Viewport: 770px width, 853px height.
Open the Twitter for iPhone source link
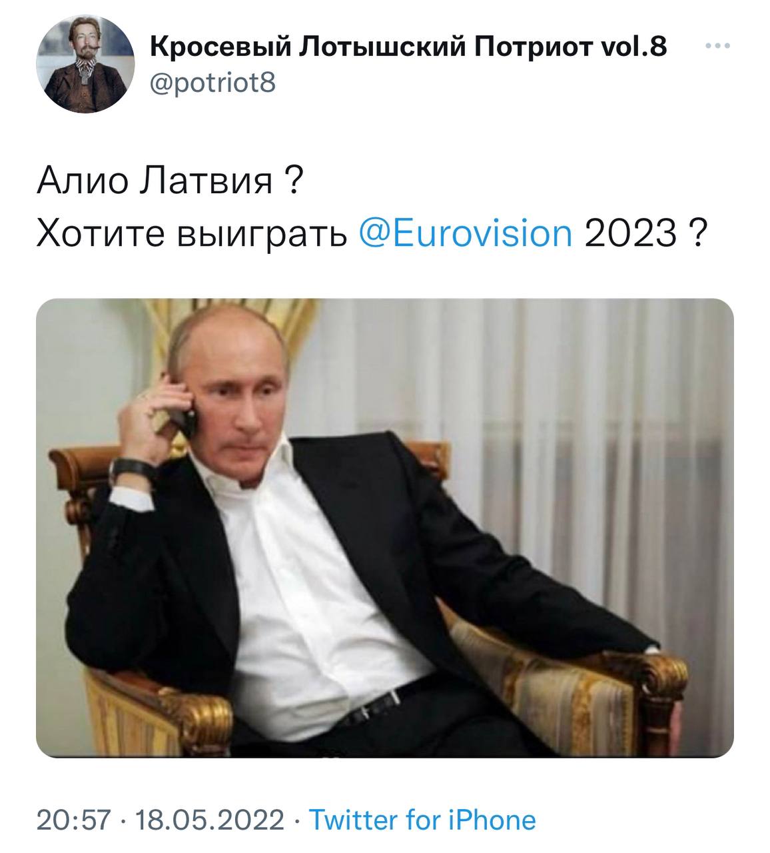(423, 819)
